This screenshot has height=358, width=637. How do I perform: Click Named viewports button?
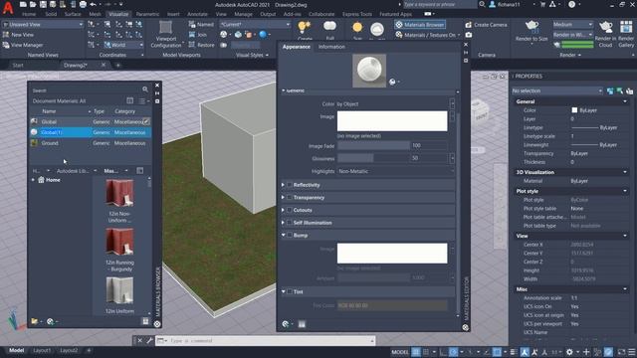pyautogui.click(x=201, y=24)
